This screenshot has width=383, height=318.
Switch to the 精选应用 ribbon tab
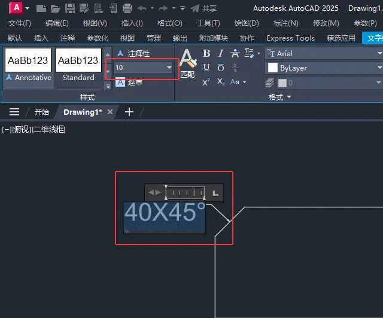[x=341, y=38]
